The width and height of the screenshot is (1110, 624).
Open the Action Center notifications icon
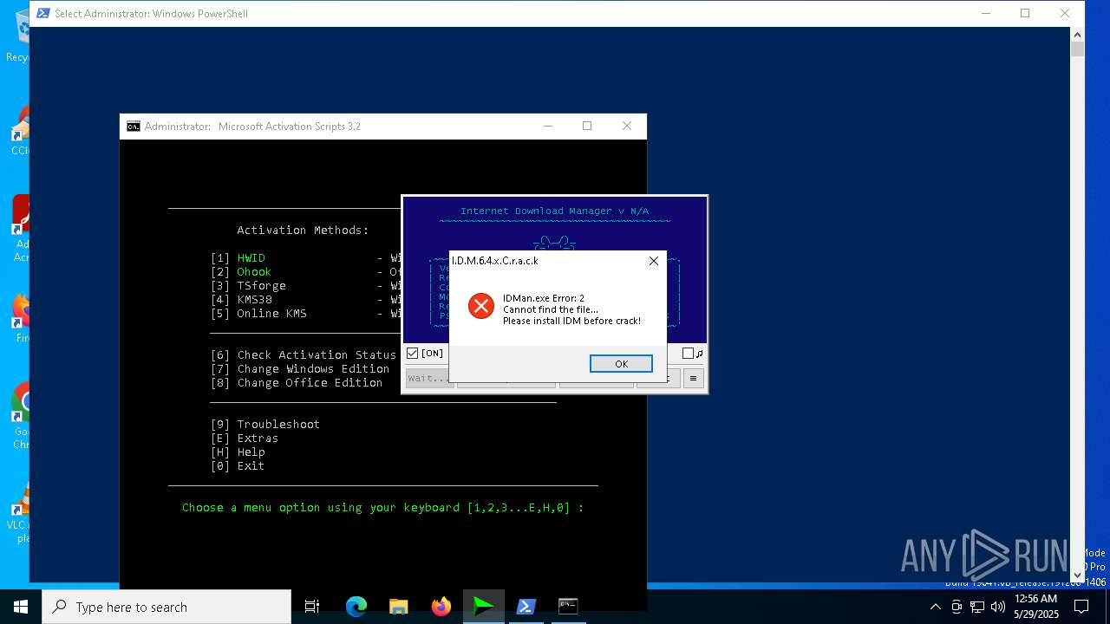(x=1081, y=607)
